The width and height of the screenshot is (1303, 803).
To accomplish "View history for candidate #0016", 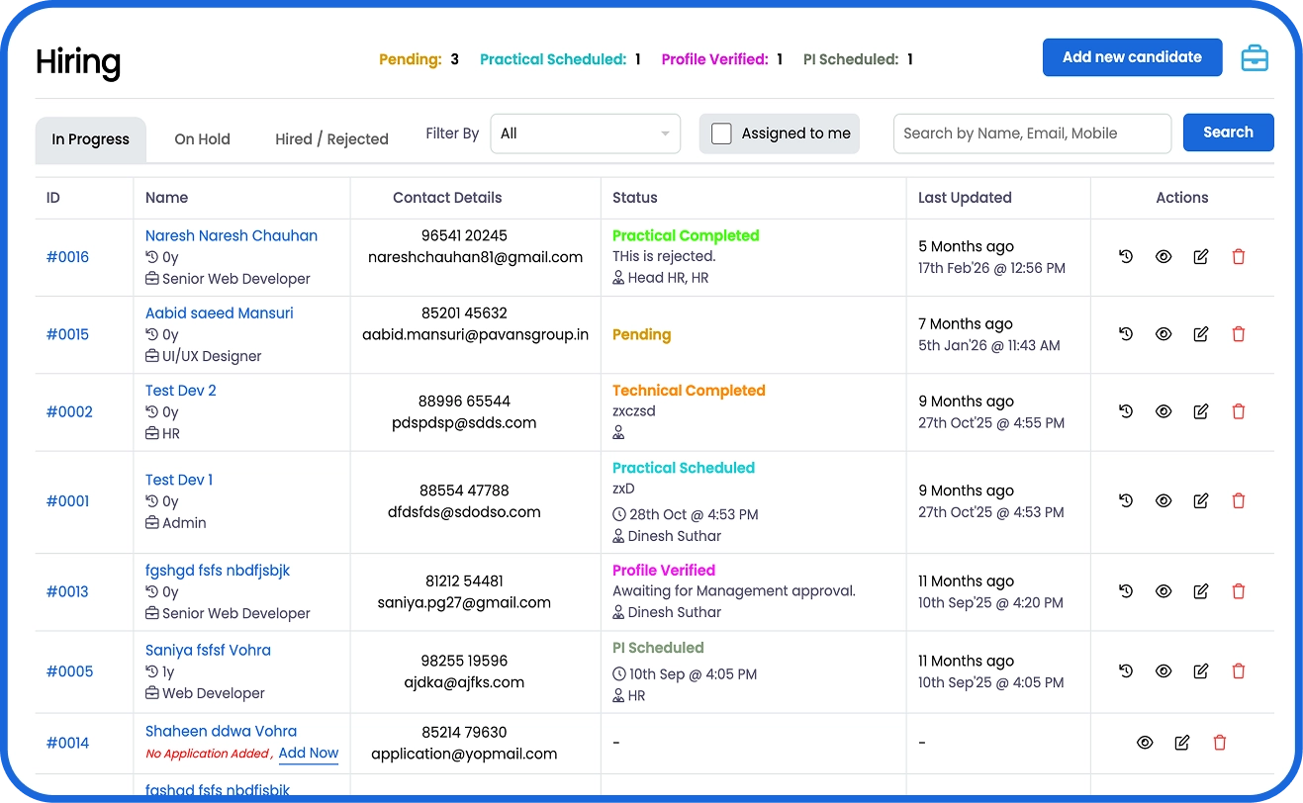I will (x=1126, y=257).
